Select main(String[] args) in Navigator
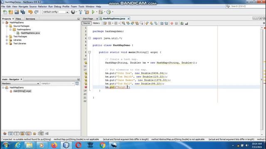The height and width of the screenshot is (149, 266). point(22,91)
